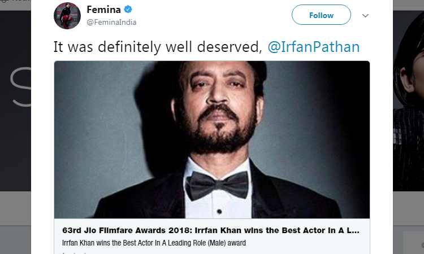
Task: Open the @IrfanPathan mention
Action: (313, 47)
